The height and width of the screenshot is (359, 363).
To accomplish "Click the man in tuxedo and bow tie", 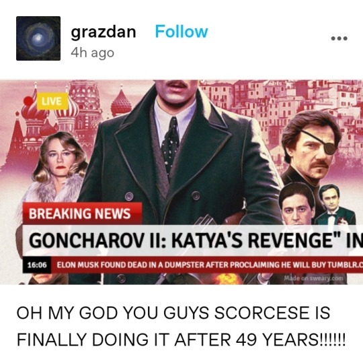I will (333, 205).
